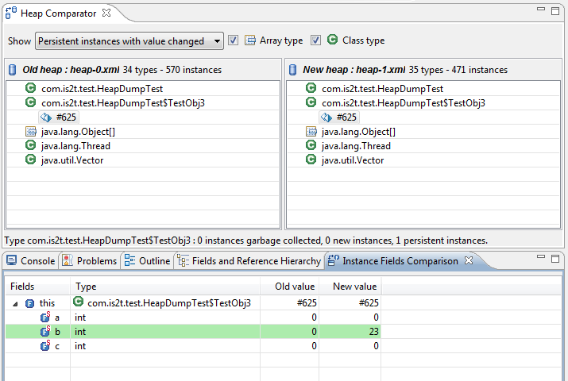Select java.lang.Thread in New heap

pyautogui.click(x=353, y=146)
